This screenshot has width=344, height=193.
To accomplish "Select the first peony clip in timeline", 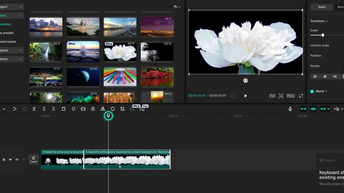I will (62, 159).
